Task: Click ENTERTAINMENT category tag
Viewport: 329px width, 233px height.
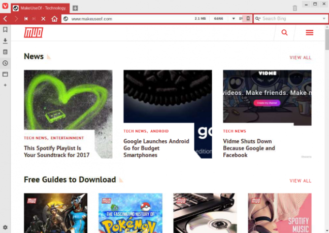Action: [67, 138]
